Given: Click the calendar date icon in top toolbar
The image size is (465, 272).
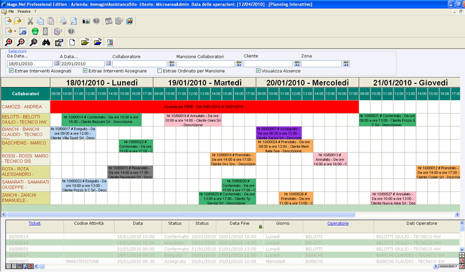Looking at the screenshot, I should tap(109, 21).
